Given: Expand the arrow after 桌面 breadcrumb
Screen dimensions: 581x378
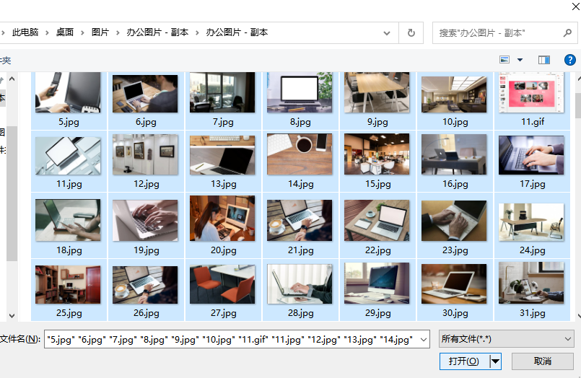Looking at the screenshot, I should click(82, 33).
